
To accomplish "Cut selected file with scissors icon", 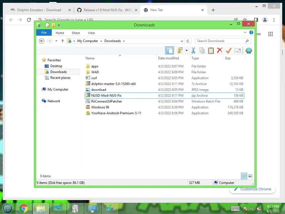I will click(193, 50).
